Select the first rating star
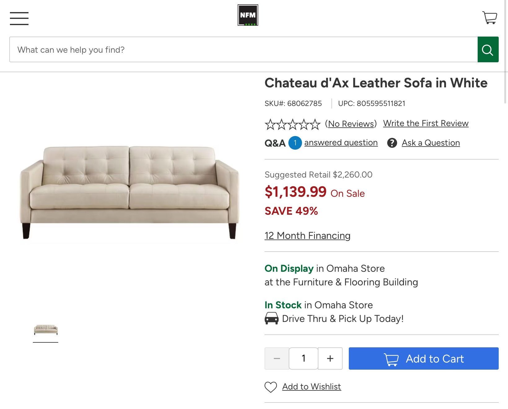 pyautogui.click(x=269, y=124)
